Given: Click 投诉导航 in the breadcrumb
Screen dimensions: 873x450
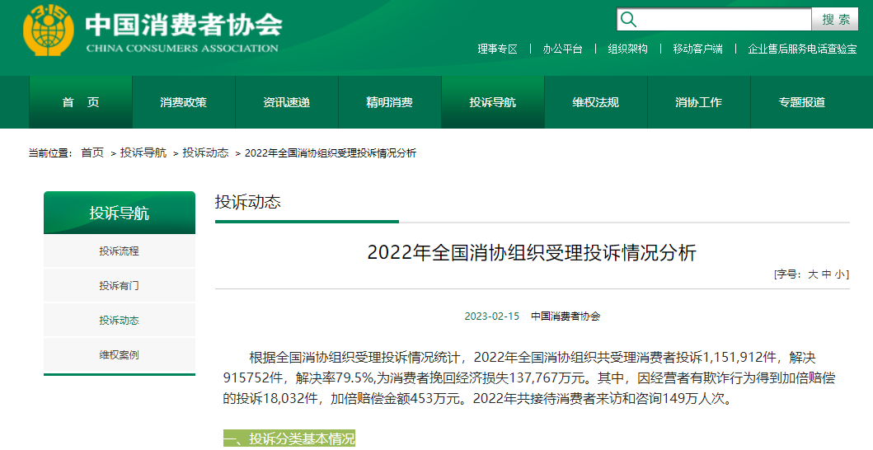Looking at the screenshot, I should [143, 152].
